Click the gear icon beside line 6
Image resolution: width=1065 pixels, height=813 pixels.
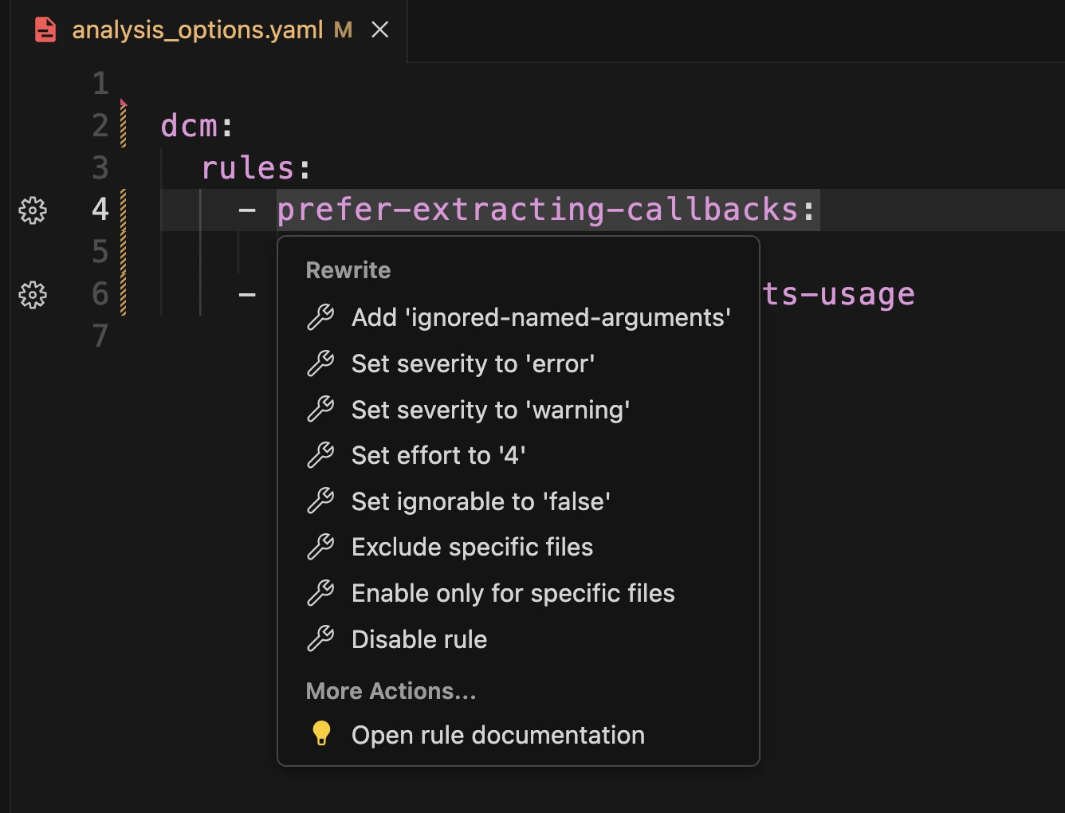tap(32, 294)
